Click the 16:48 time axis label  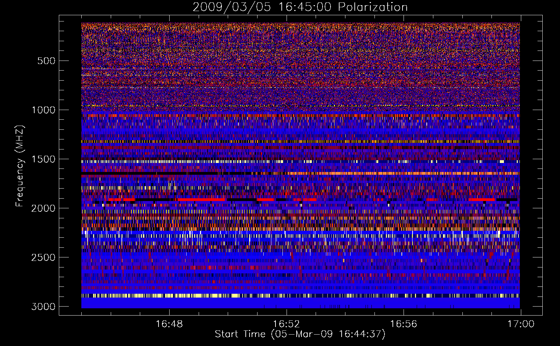tap(169, 324)
